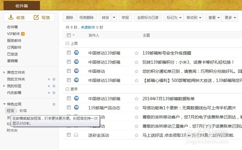Check the 您的积分通知单已到 email checkbox
The width and height of the screenshot is (242, 150).
click(69, 71)
